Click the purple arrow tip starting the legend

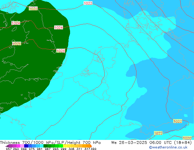tap(7, 146)
